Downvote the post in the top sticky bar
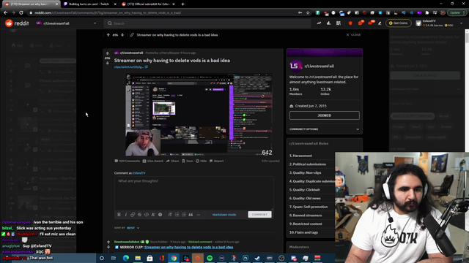Viewport: 469px width, 263px height. [122, 35]
